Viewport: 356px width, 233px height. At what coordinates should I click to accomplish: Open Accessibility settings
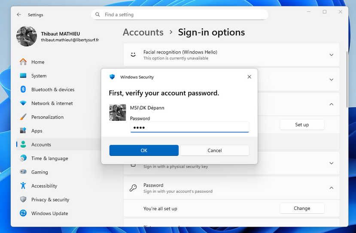tap(58, 186)
